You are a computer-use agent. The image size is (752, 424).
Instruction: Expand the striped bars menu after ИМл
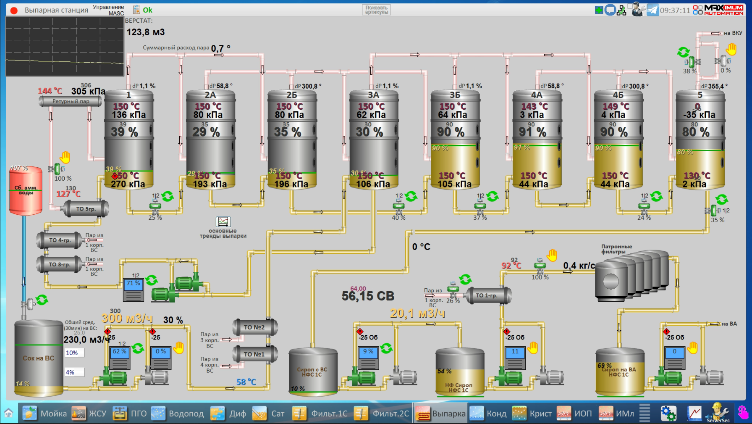pos(645,413)
